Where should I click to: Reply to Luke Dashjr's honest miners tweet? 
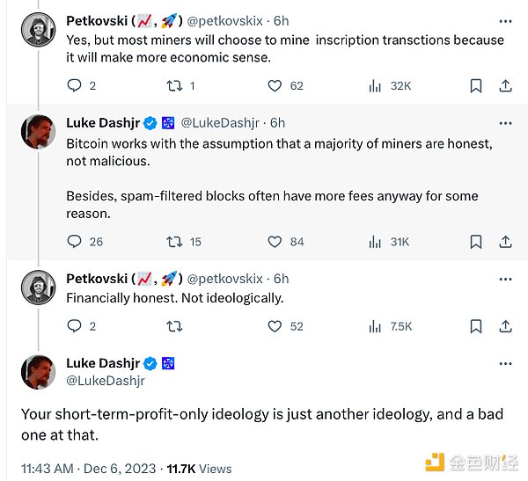pos(75,241)
